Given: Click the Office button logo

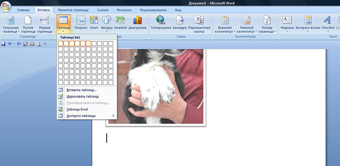Looking at the screenshot, I should pos(6,6).
